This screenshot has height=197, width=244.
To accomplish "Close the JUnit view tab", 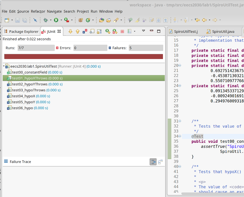I will (59, 31).
